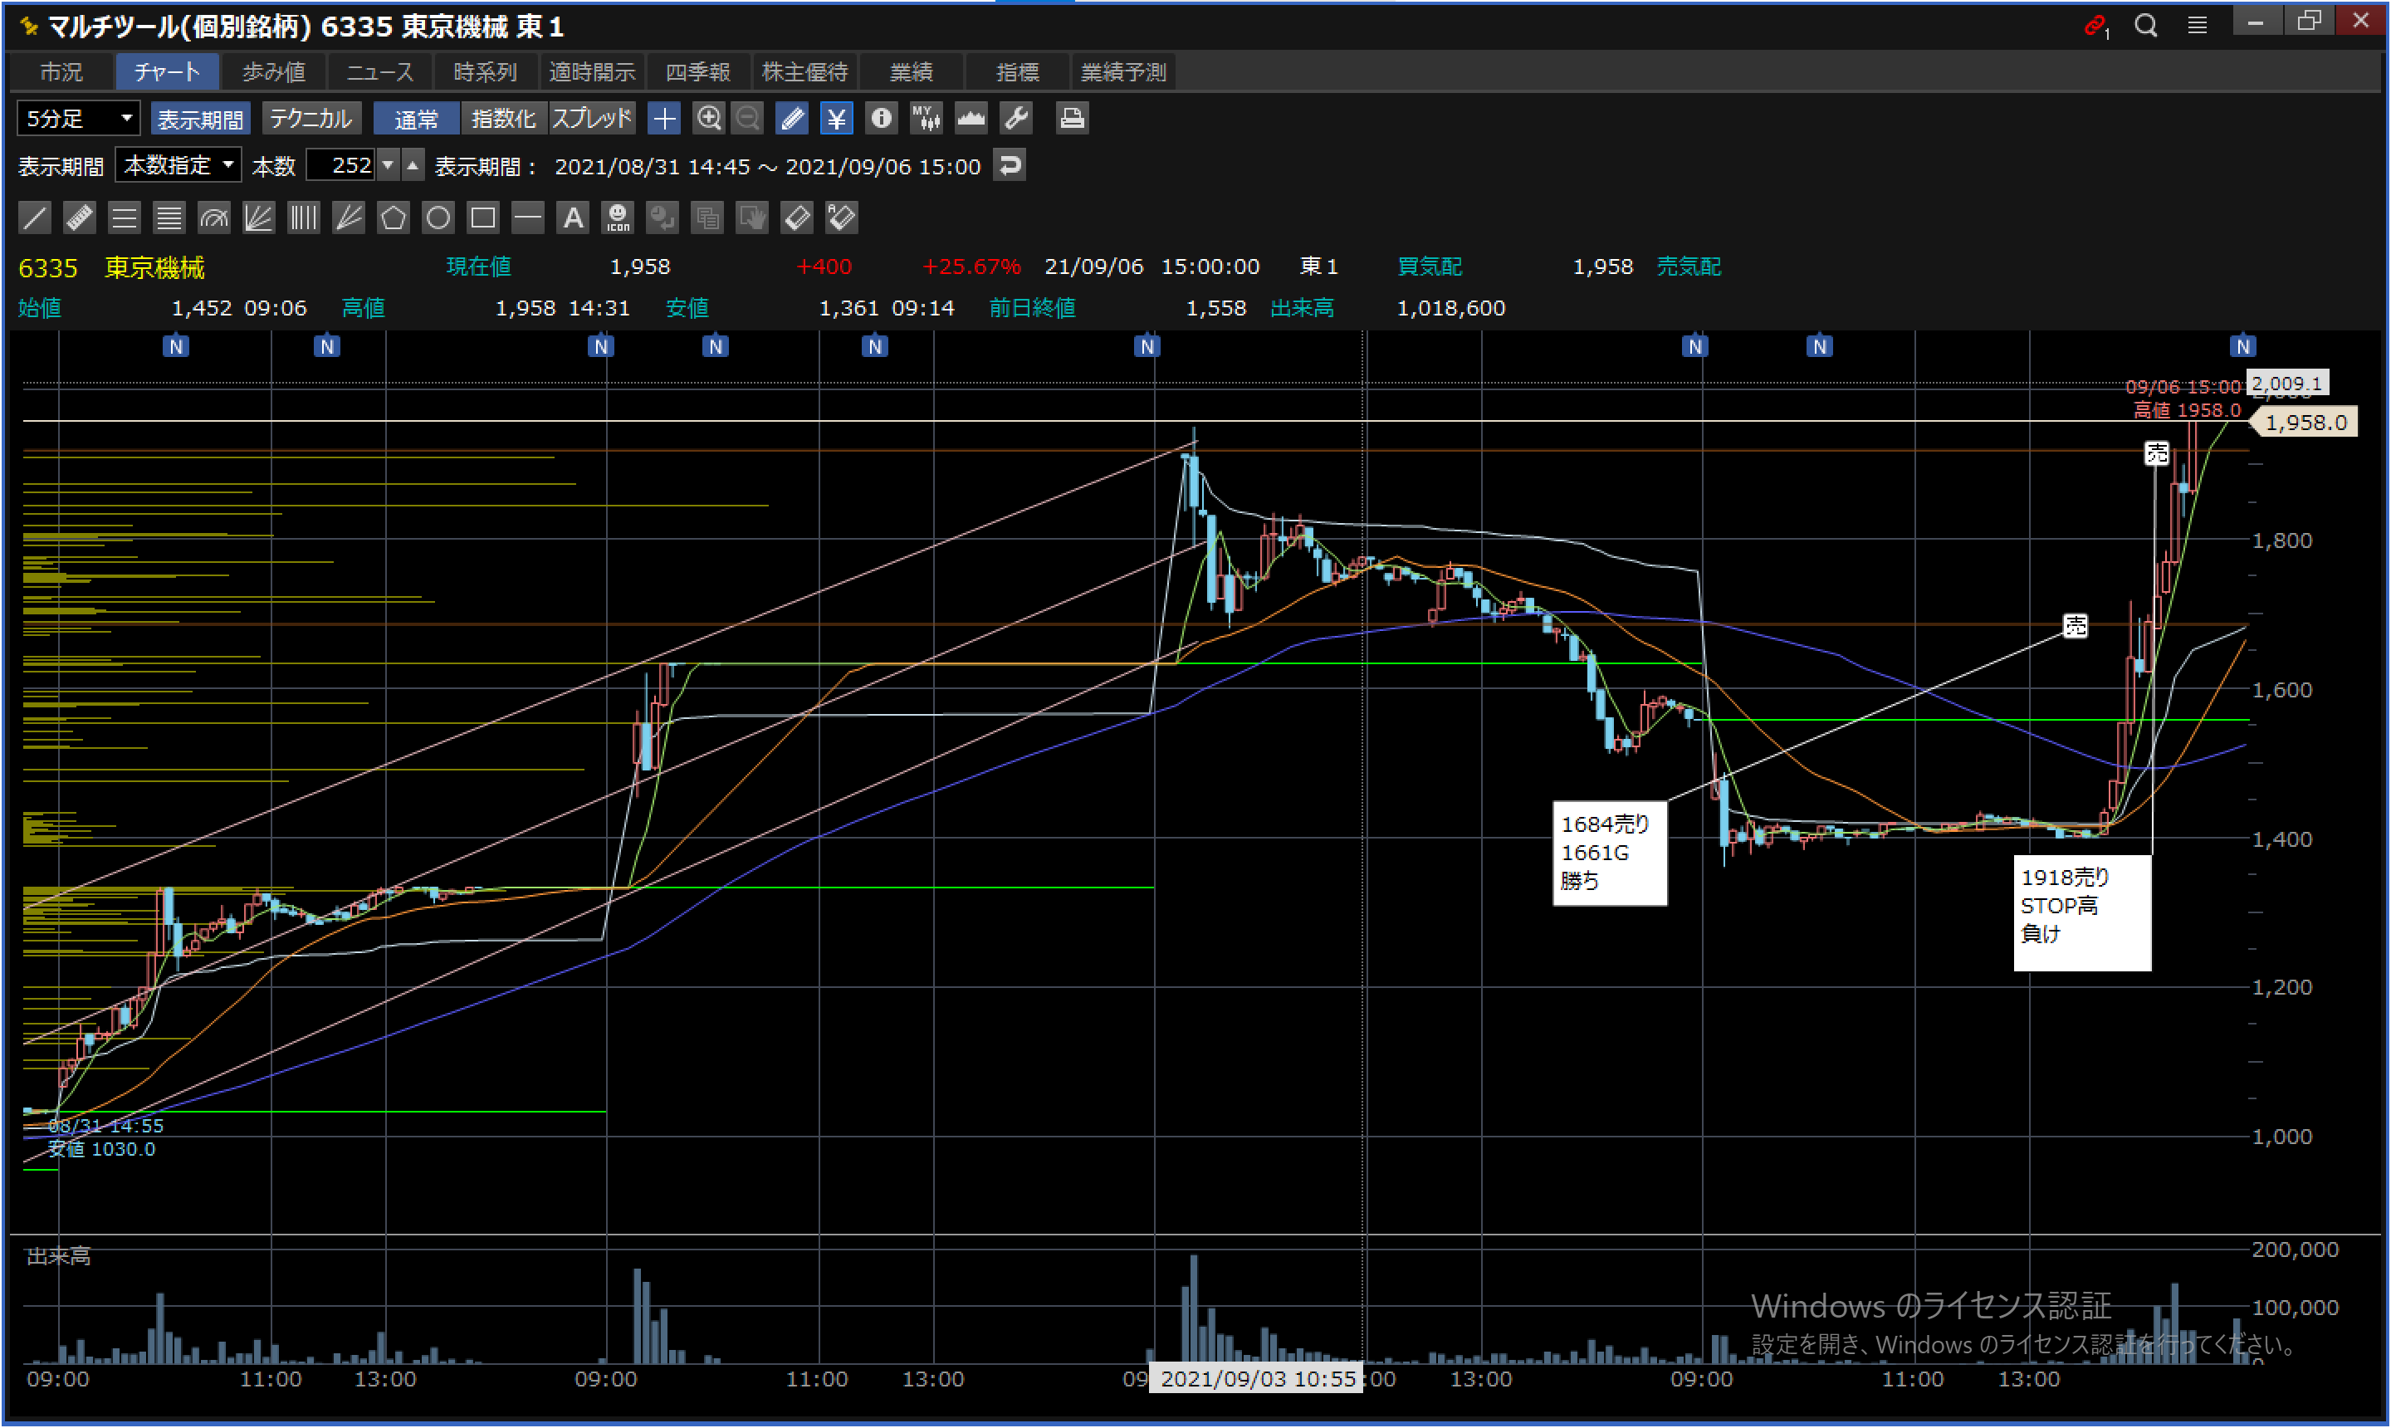Image resolution: width=2391 pixels, height=1428 pixels.
Task: Choose the text annotation A tool
Action: 573,218
